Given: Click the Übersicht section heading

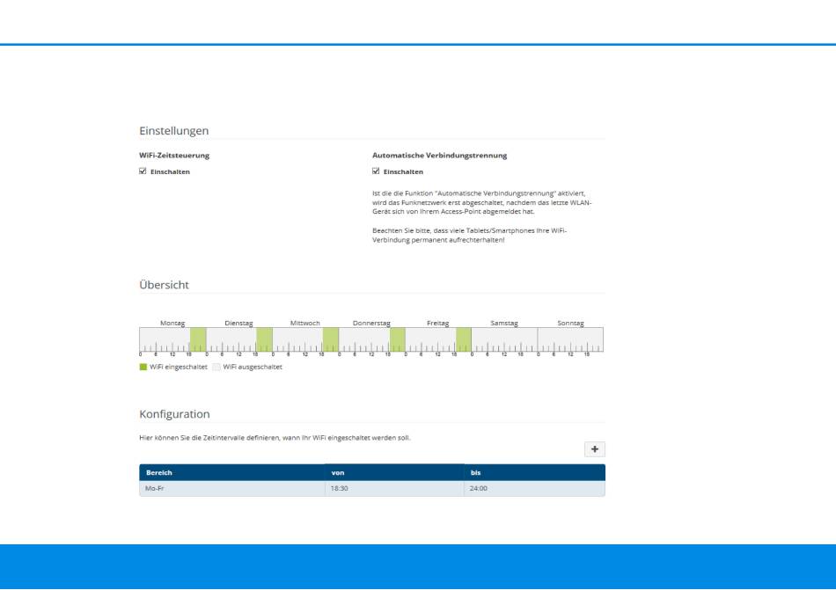Looking at the screenshot, I should point(165,284).
